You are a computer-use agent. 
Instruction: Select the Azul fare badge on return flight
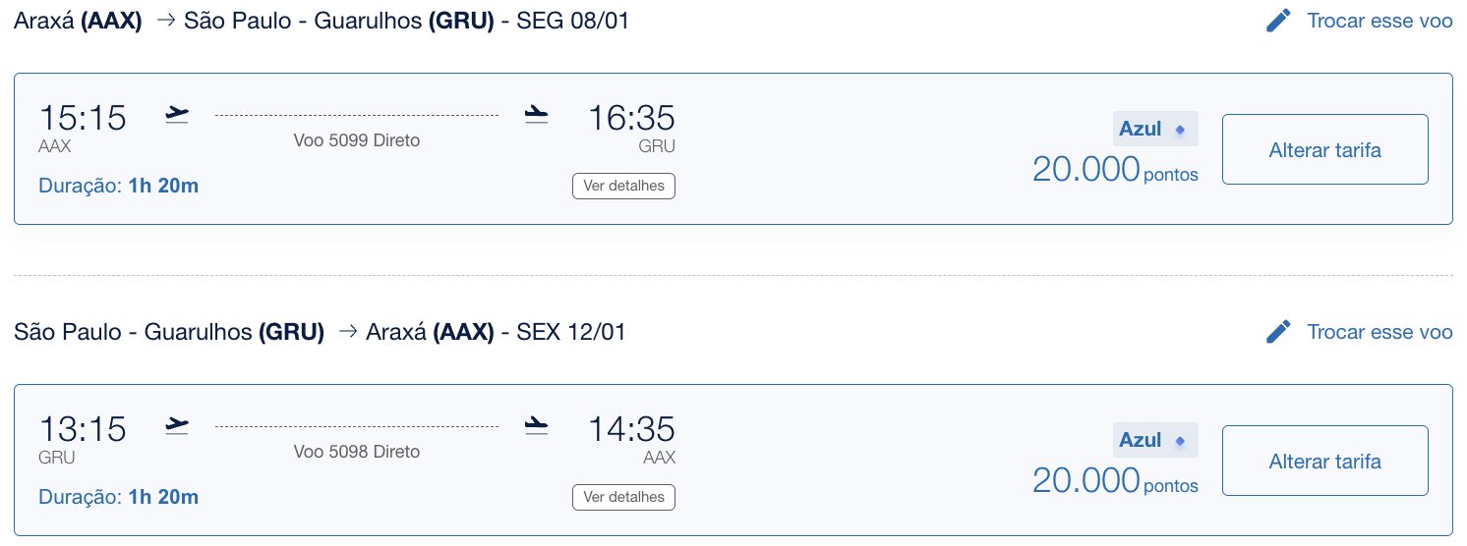(1155, 441)
